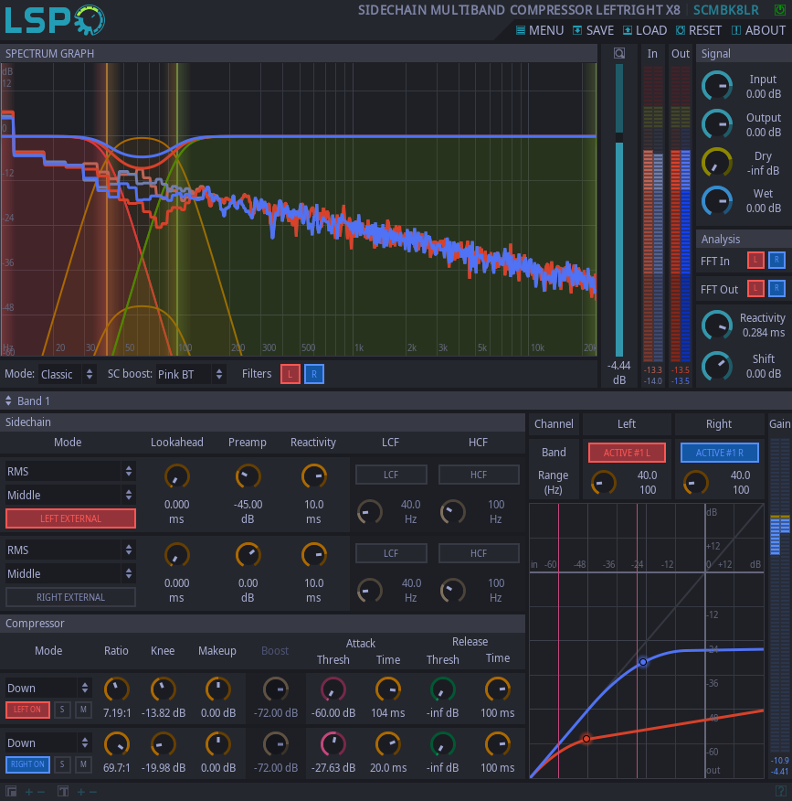Solo left compressor with S button
The height and width of the screenshot is (801, 792).
click(x=62, y=710)
